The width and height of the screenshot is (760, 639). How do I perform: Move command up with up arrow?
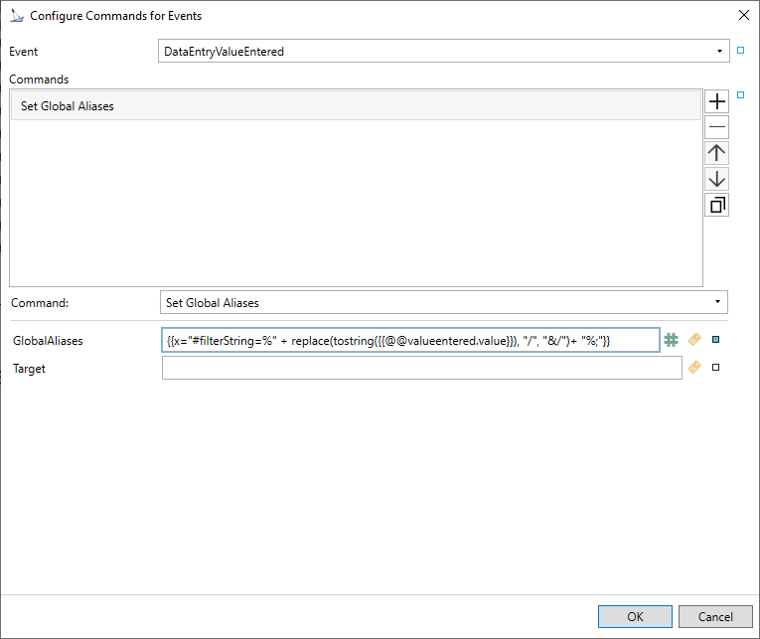click(716, 153)
